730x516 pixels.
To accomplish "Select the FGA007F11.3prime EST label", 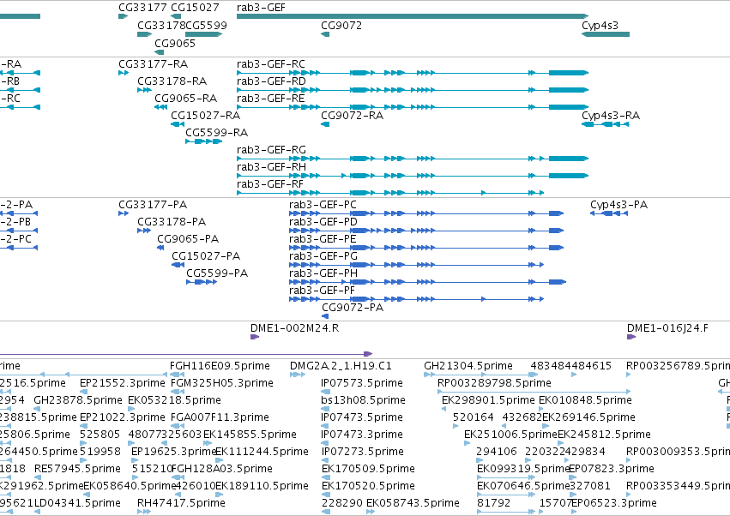I will click(x=220, y=417).
